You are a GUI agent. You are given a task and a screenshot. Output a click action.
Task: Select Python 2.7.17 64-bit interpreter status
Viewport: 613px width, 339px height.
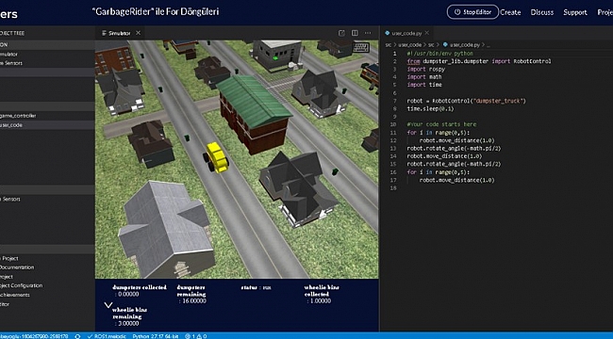pos(156,336)
